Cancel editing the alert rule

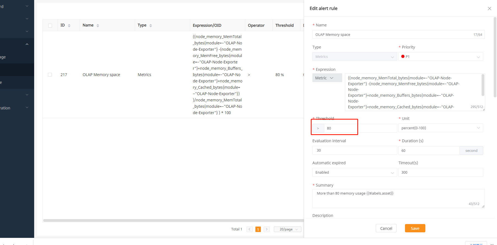point(386,228)
